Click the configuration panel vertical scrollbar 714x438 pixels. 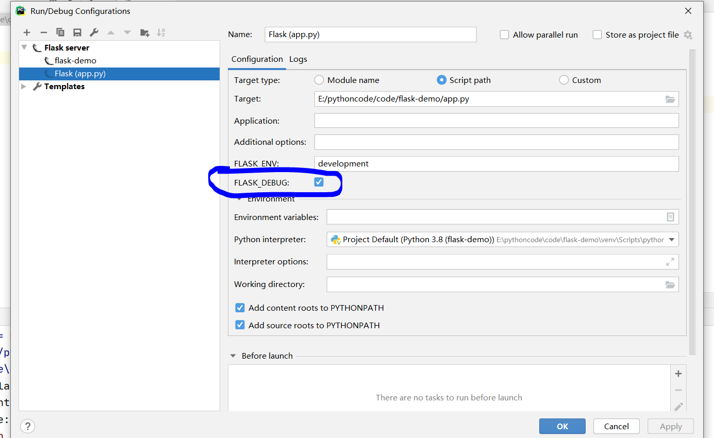692,201
